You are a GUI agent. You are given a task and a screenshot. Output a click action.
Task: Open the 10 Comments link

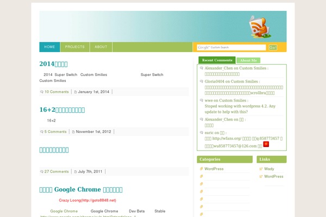57,92
